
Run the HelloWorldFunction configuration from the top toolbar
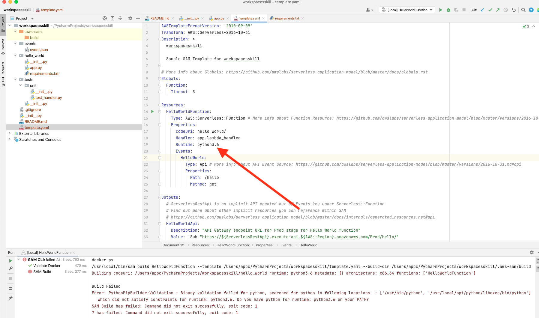pos(441,10)
